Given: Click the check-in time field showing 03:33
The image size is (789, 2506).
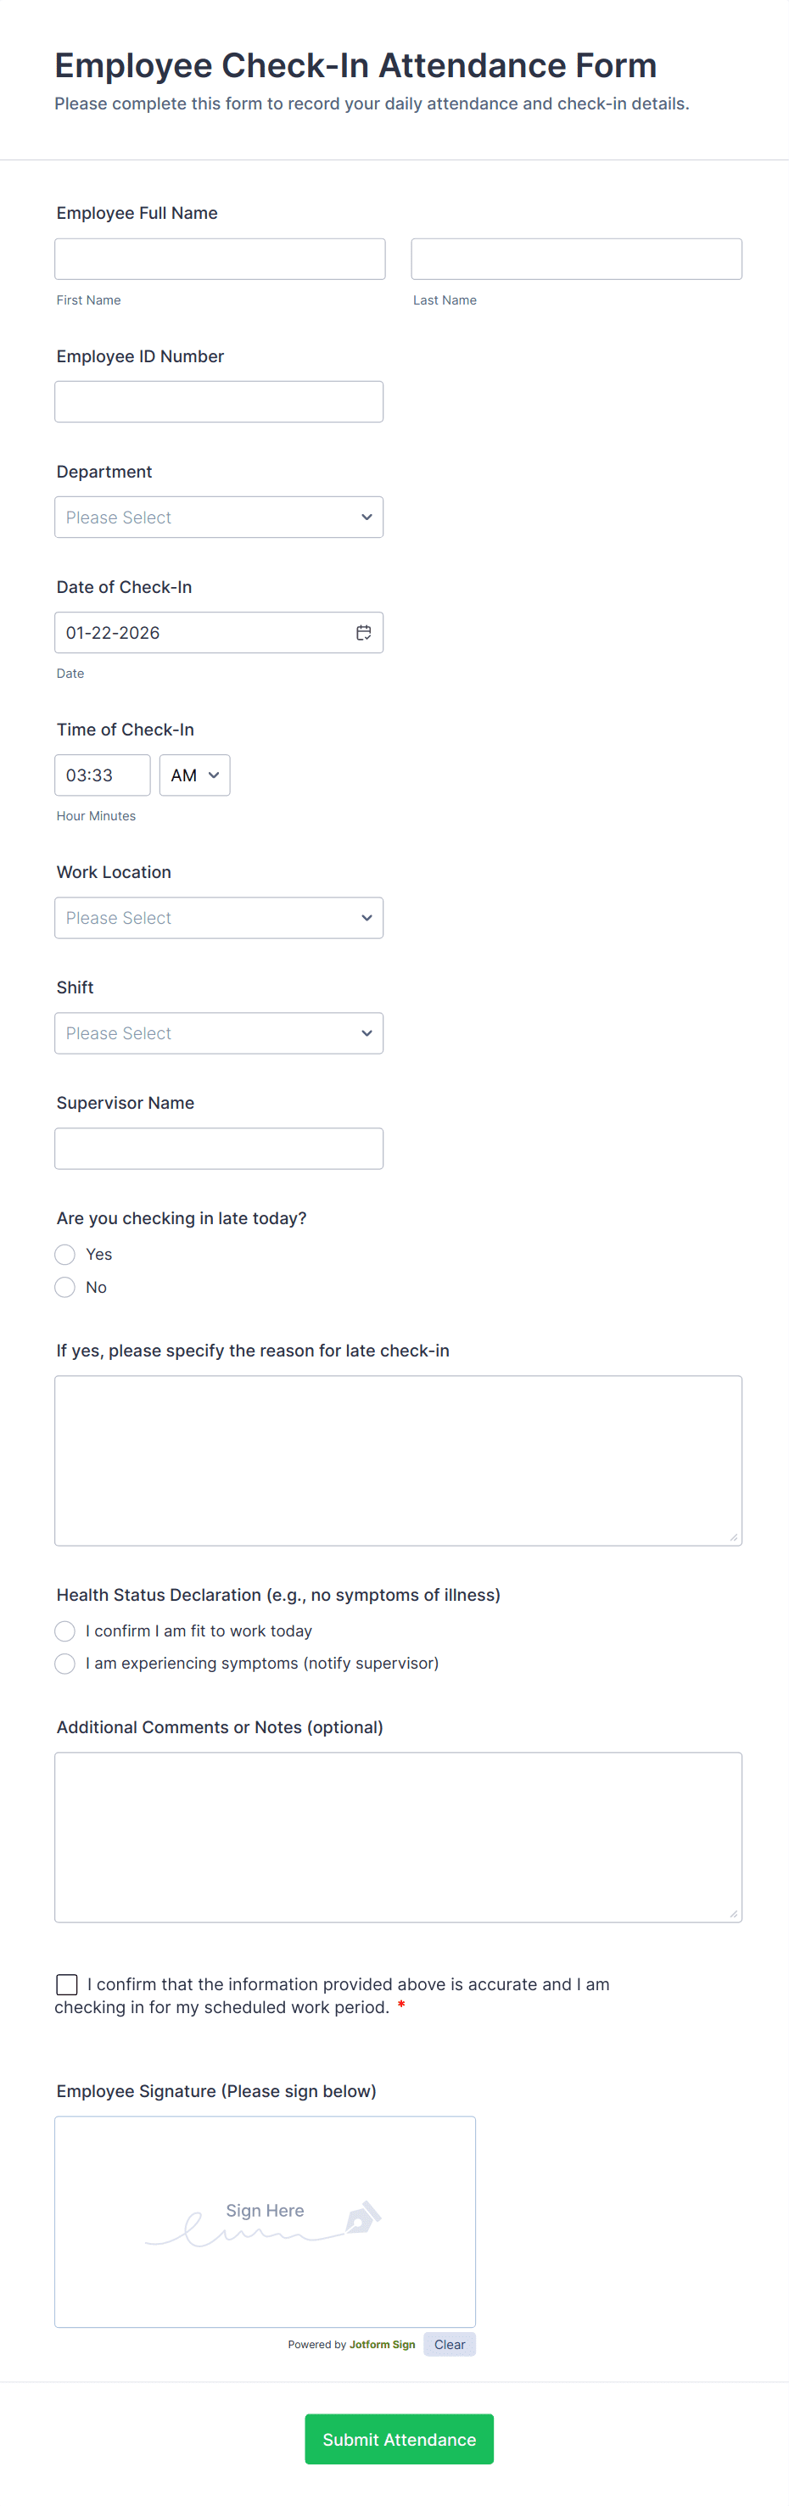Looking at the screenshot, I should [x=102, y=775].
